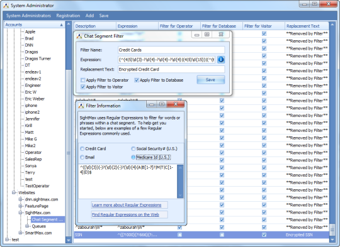Toggle Filter for Operator checkbox in zabourah row

click(179, 228)
